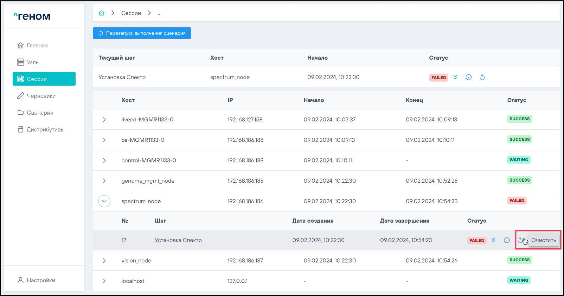Click the home icon in breadcrumb
The height and width of the screenshot is (296, 564).
[x=102, y=13]
